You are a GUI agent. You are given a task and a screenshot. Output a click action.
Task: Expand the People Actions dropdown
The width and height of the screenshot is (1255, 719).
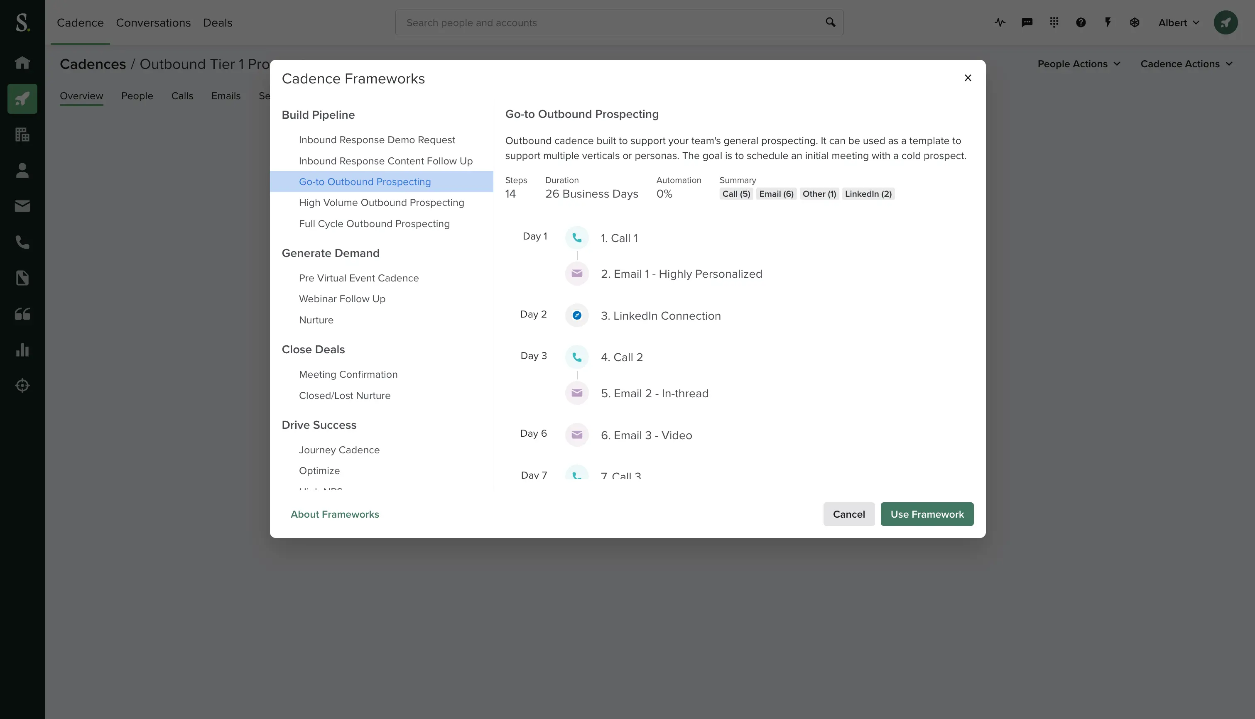(1079, 64)
